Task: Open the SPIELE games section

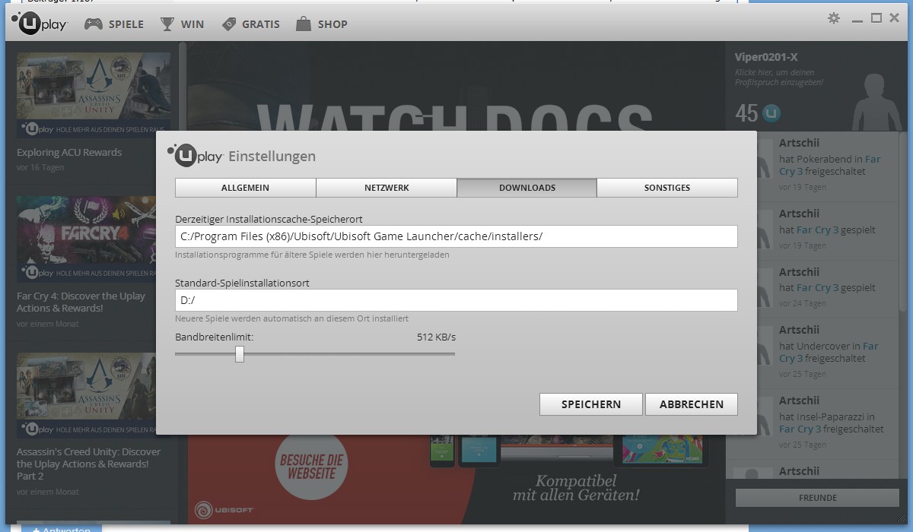Action: tap(113, 24)
